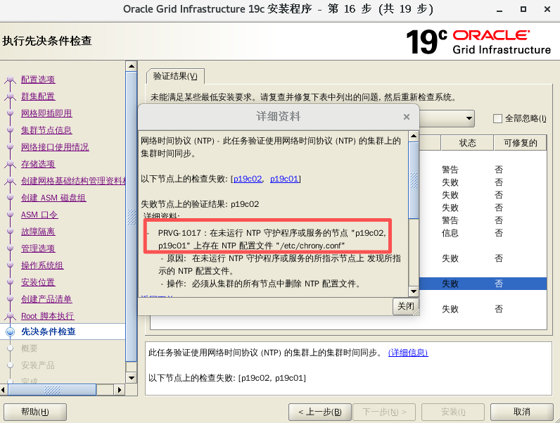Open the 创建产品清单 step

[46, 299]
